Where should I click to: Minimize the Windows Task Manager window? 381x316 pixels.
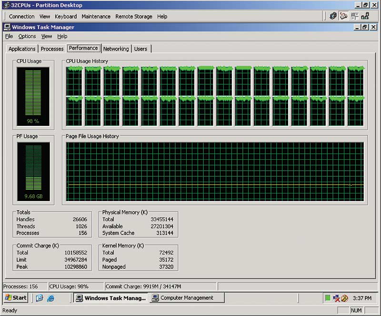click(x=357, y=27)
